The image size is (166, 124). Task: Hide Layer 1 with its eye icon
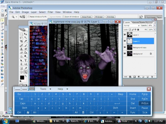pos(125,41)
